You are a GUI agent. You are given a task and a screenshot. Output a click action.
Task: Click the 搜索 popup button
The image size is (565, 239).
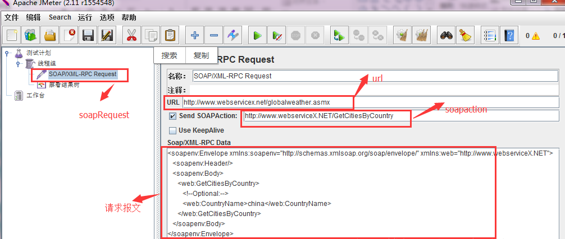point(170,55)
